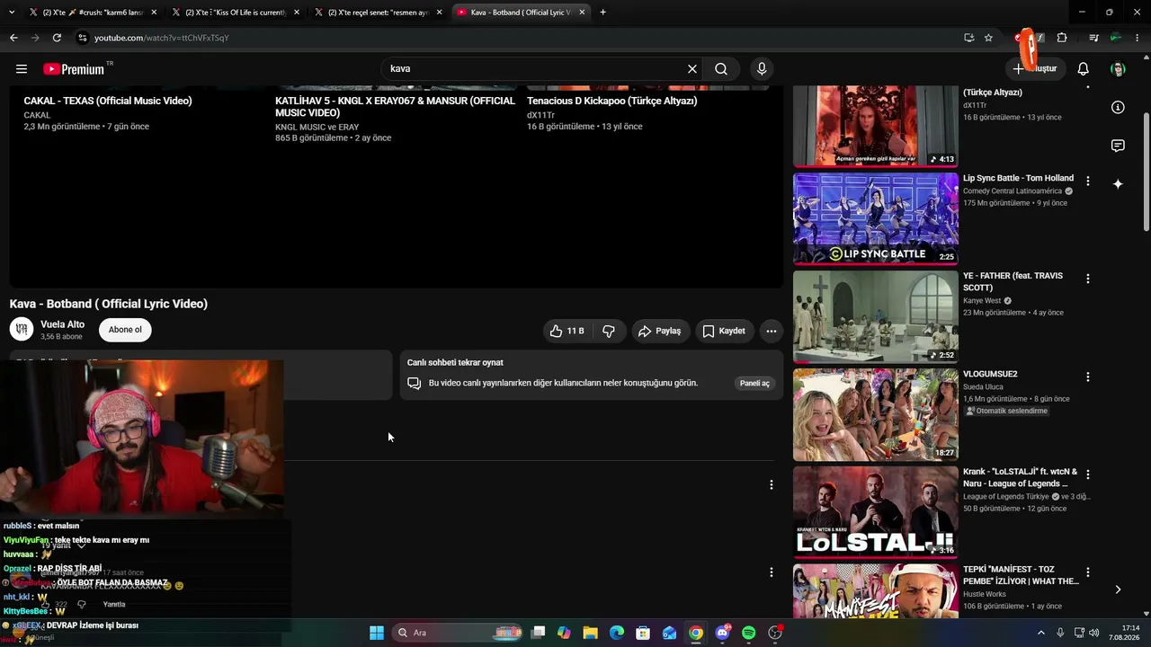The height and width of the screenshot is (647, 1151).
Task: Open VLOGUMSUE2 video thumbnail
Action: 876,414
